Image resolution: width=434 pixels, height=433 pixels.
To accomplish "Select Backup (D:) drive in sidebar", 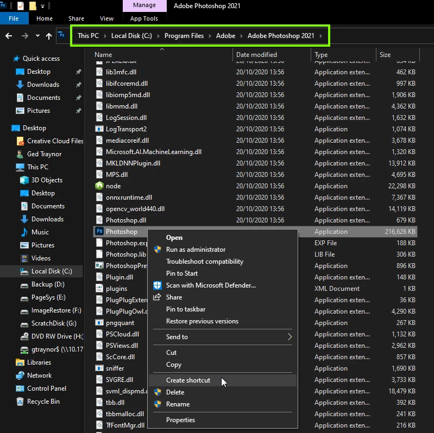I will point(48,284).
